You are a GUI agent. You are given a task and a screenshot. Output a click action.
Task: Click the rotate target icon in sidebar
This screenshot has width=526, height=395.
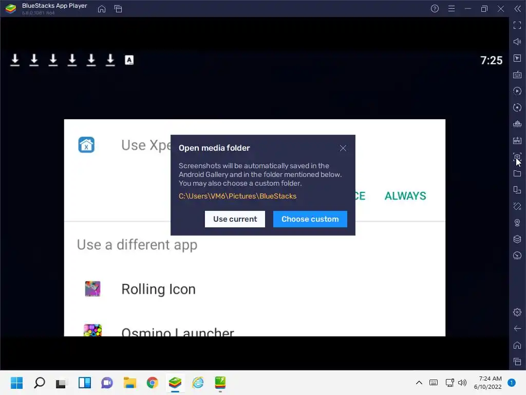517,107
